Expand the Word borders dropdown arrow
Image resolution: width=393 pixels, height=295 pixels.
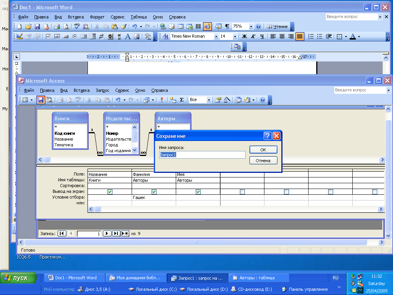click(x=346, y=36)
